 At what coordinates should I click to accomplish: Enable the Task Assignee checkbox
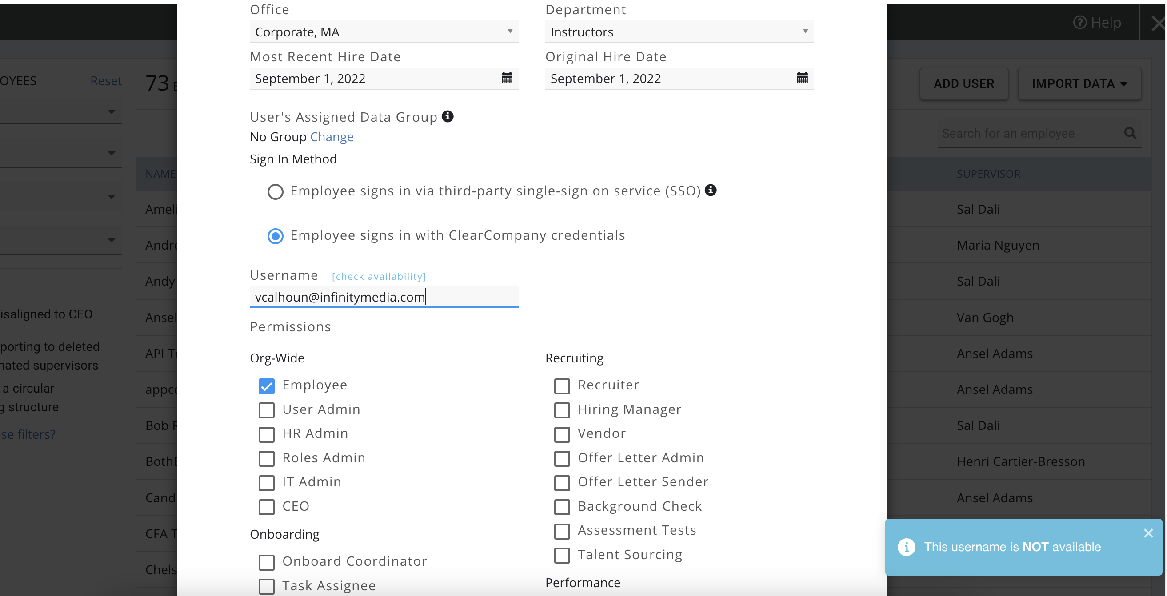[x=266, y=587]
